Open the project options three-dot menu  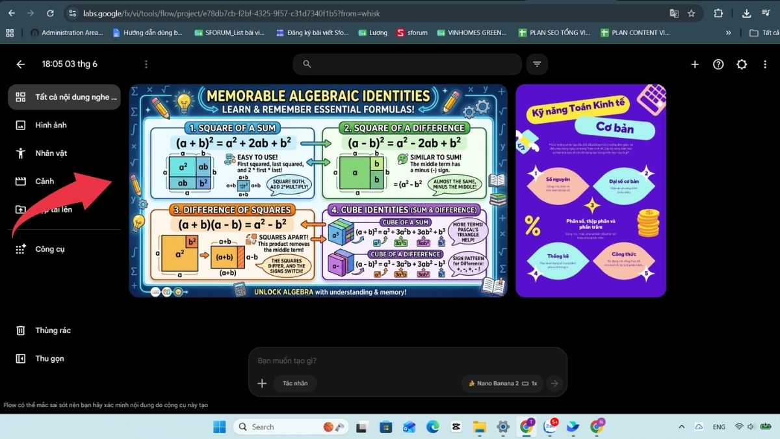[x=146, y=64]
